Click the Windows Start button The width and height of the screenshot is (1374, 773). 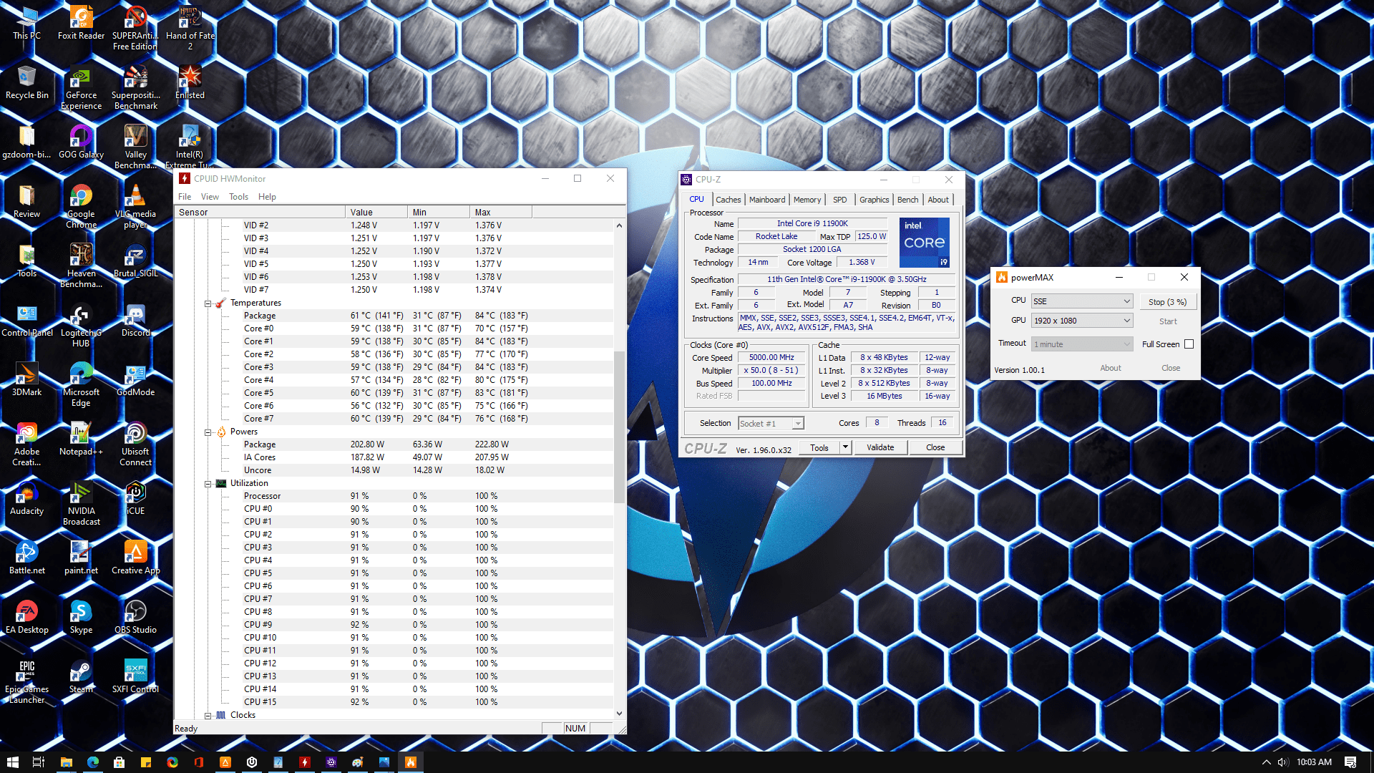click(x=12, y=762)
